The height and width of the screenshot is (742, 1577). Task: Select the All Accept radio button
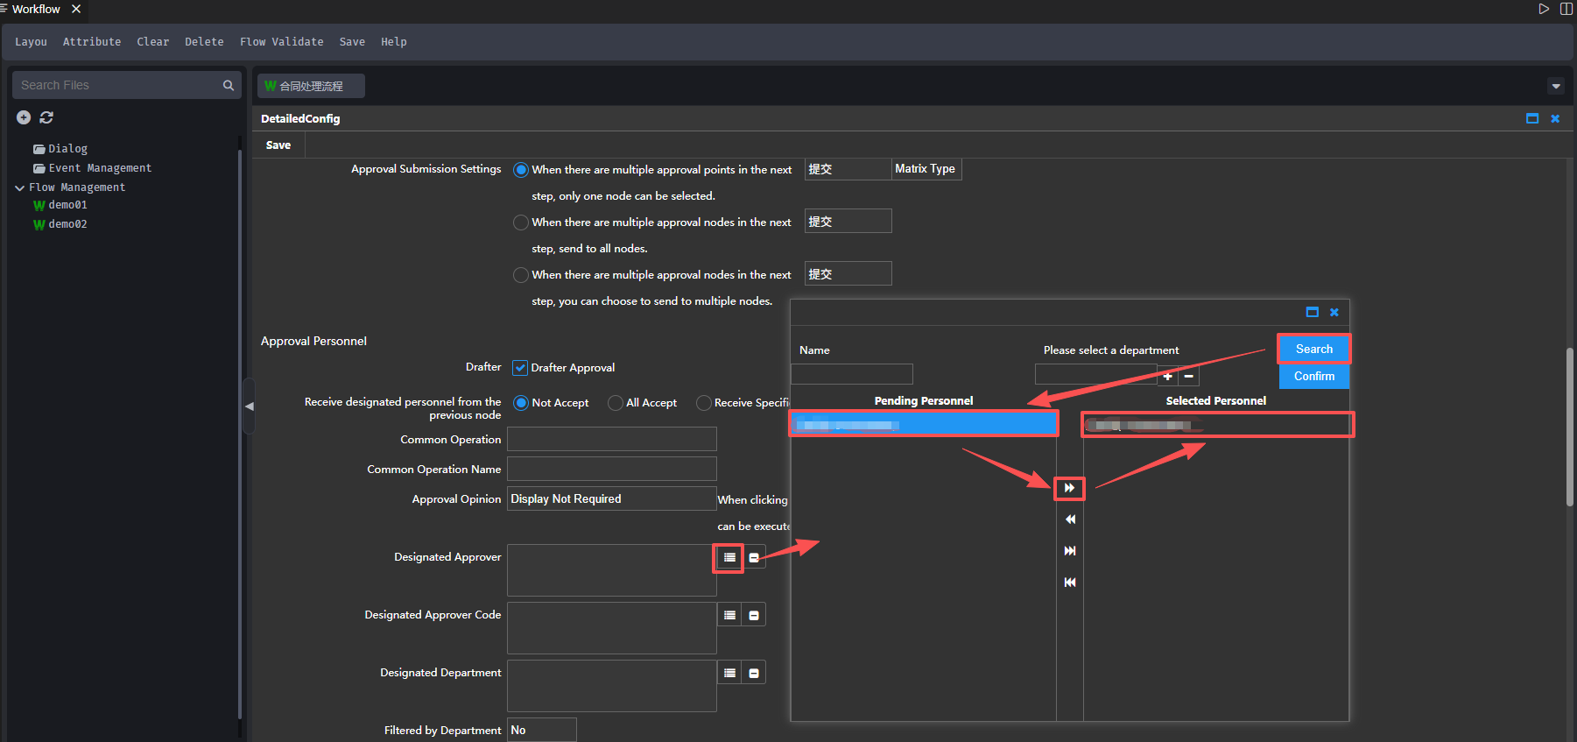coord(616,403)
